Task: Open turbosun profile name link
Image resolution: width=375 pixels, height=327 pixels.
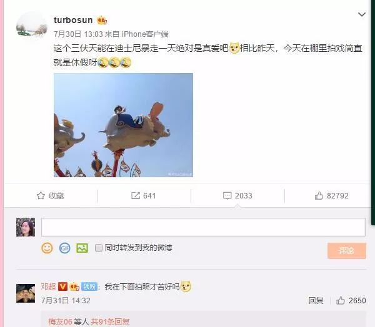Action: 73,20
